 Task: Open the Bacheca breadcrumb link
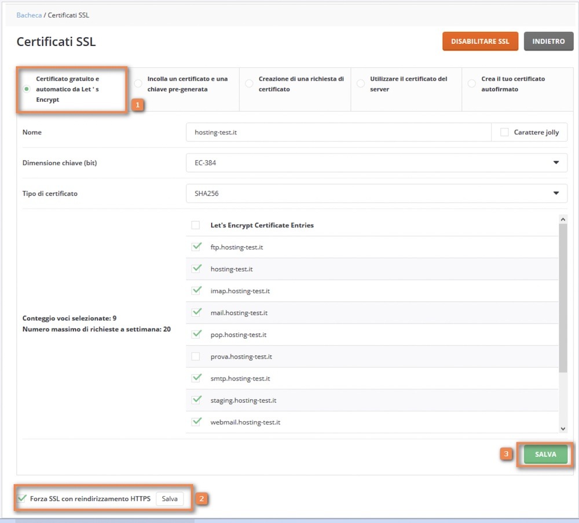29,15
